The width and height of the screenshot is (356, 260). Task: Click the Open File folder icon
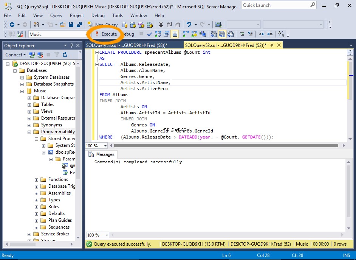[x=63, y=25]
